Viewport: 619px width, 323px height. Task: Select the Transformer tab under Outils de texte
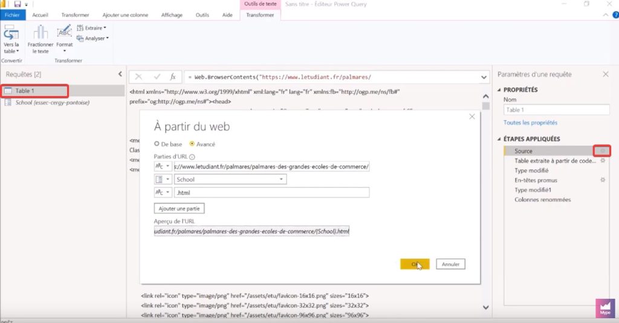tap(260, 15)
